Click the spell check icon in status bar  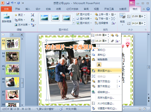(61, 109)
